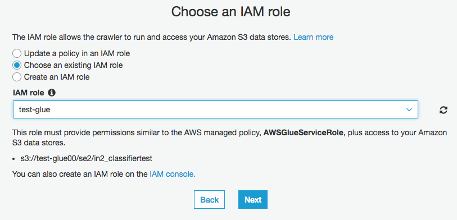457x220 pixels.
Task: Click the IAM role field label
Action: [x=29, y=93]
